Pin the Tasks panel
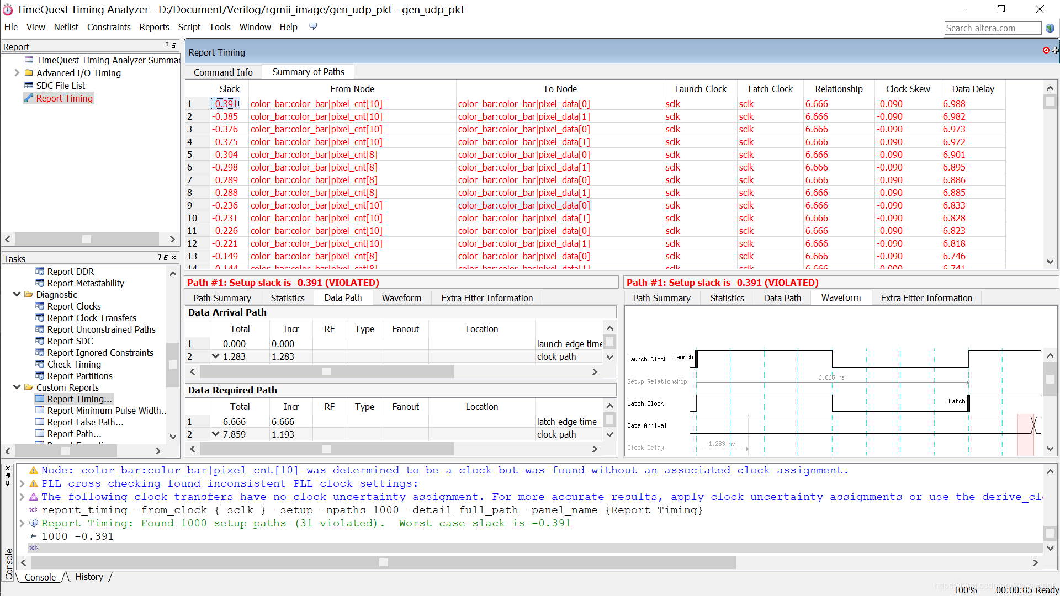 tap(159, 258)
